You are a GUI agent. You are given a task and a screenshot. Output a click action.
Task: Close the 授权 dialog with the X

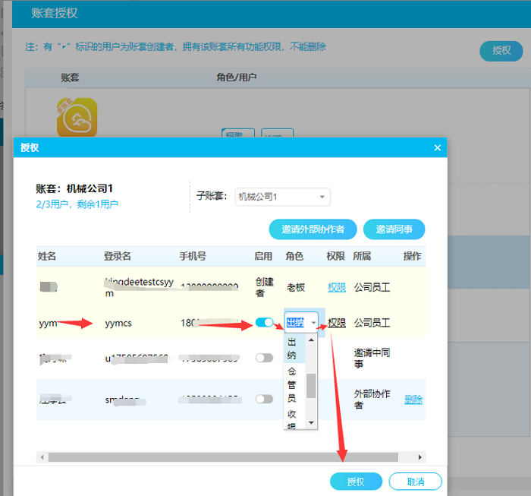[x=437, y=148]
